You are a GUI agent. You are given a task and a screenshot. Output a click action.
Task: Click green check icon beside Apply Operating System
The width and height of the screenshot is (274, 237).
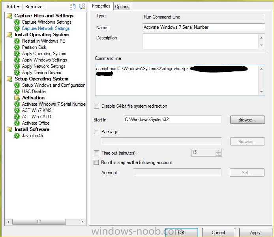click(17, 54)
